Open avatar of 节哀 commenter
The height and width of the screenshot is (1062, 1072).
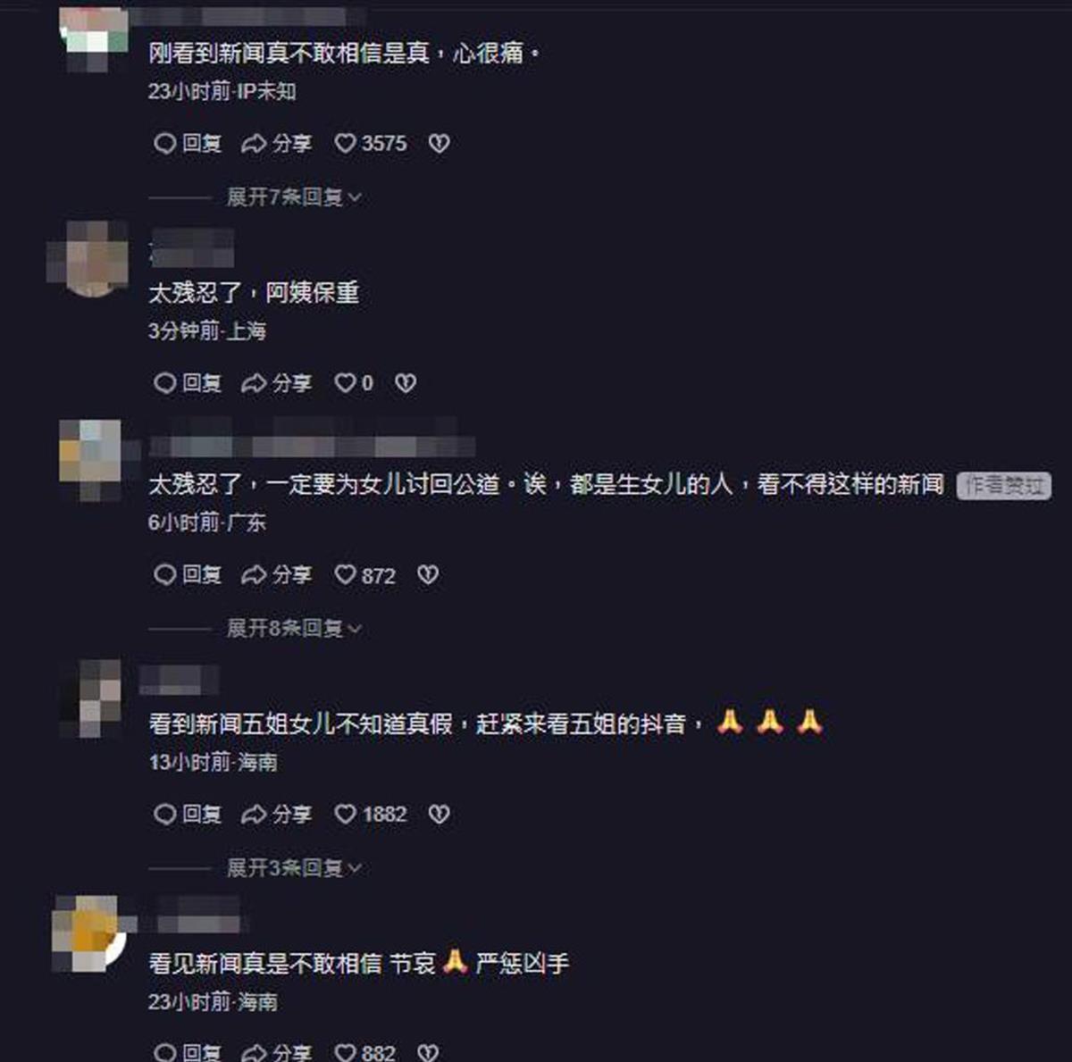(x=89, y=932)
